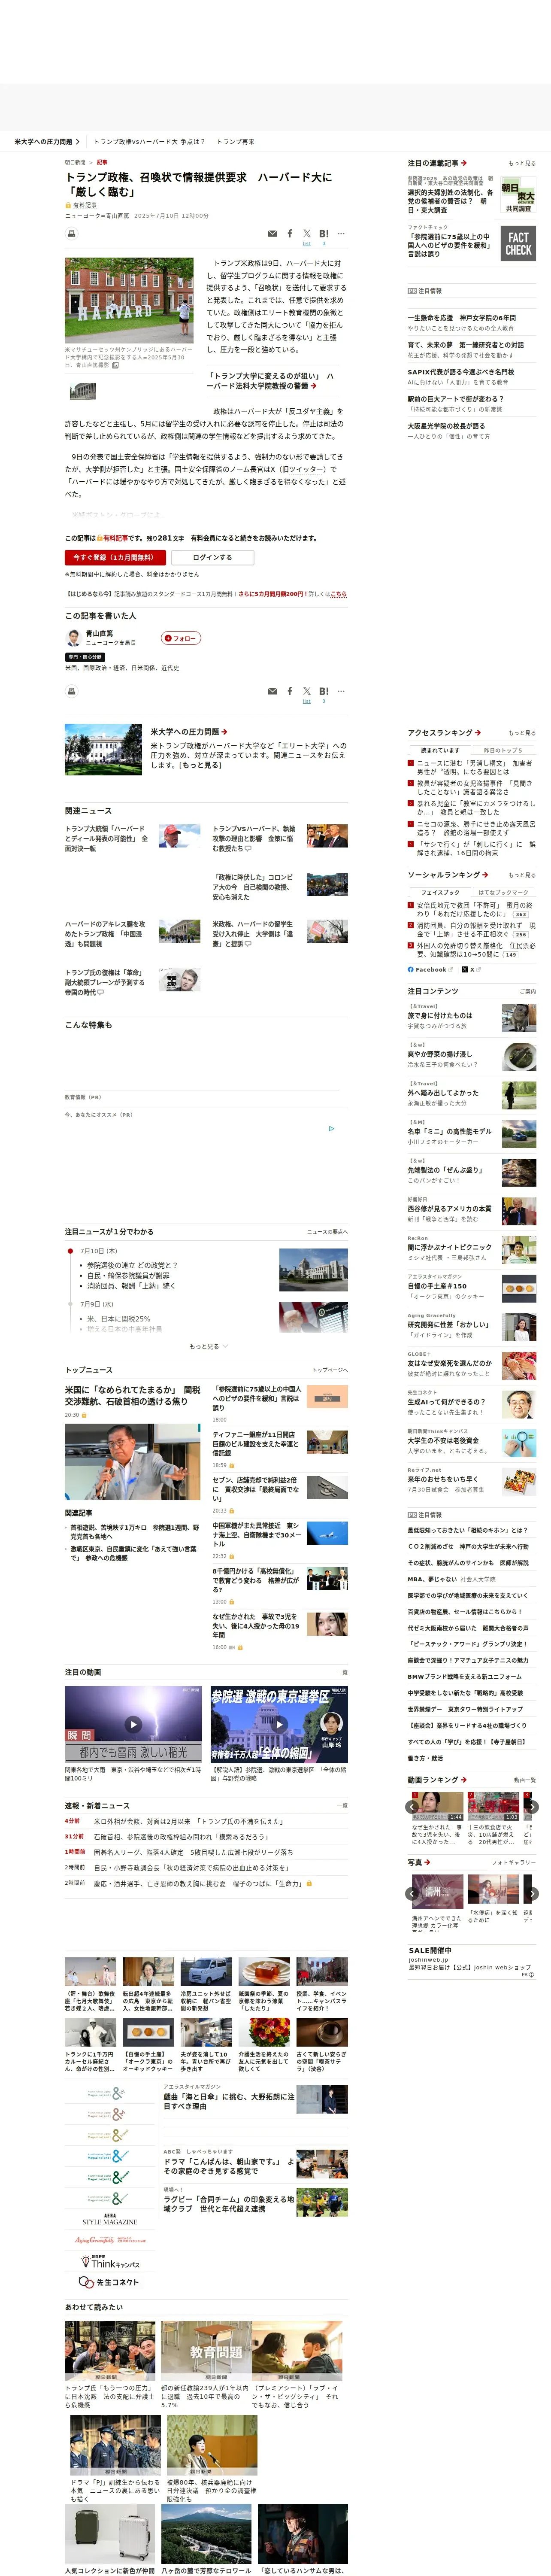
Task: Switch to 昨日のトップ5 tab
Action: pyautogui.click(x=503, y=750)
